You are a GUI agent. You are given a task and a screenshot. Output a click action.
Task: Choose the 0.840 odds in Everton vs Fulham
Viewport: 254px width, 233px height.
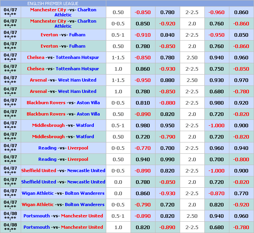(x=167, y=35)
